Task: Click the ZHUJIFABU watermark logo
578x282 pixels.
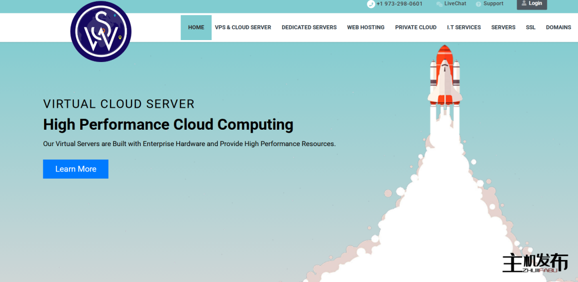Action: [535, 263]
